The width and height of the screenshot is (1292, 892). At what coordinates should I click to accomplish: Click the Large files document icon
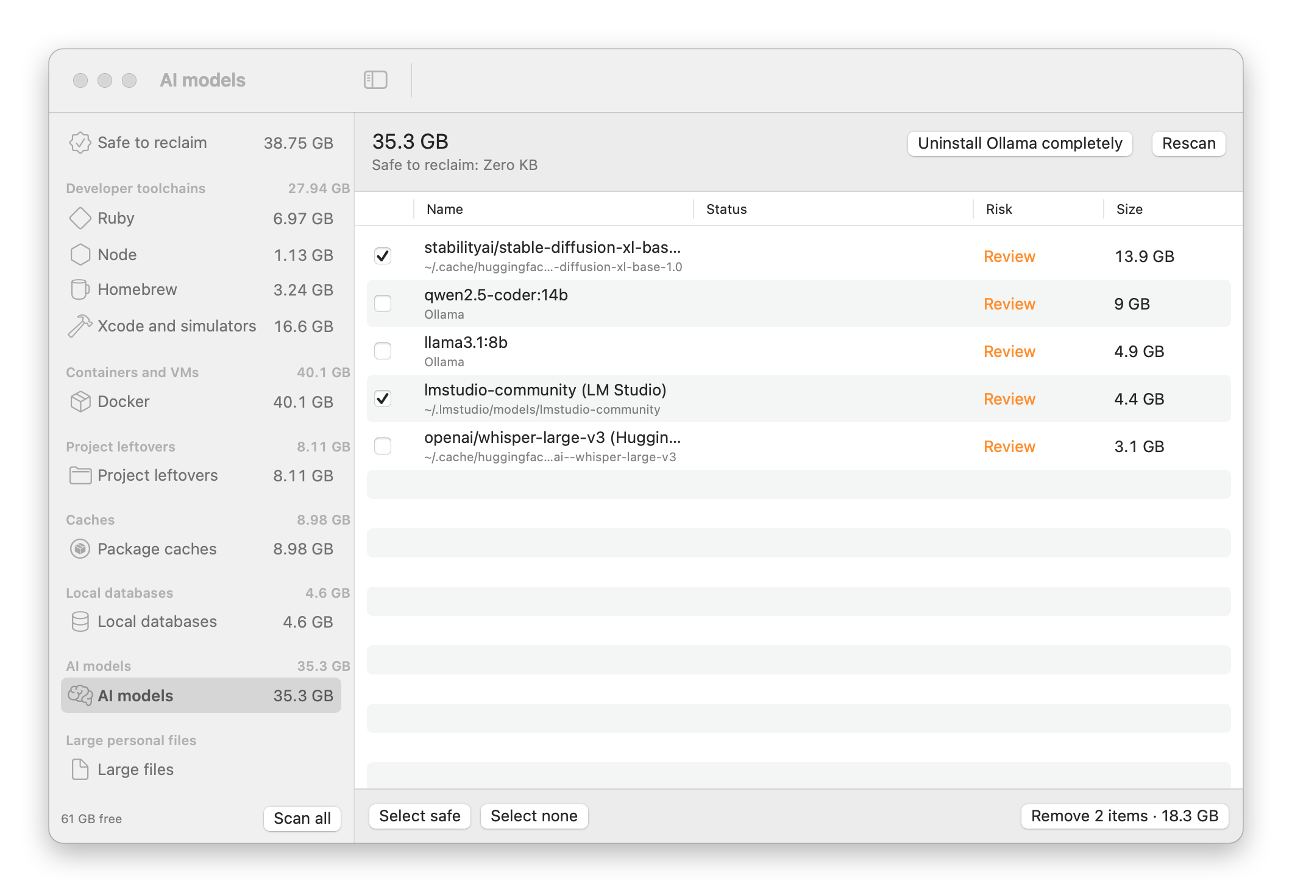[x=80, y=769]
